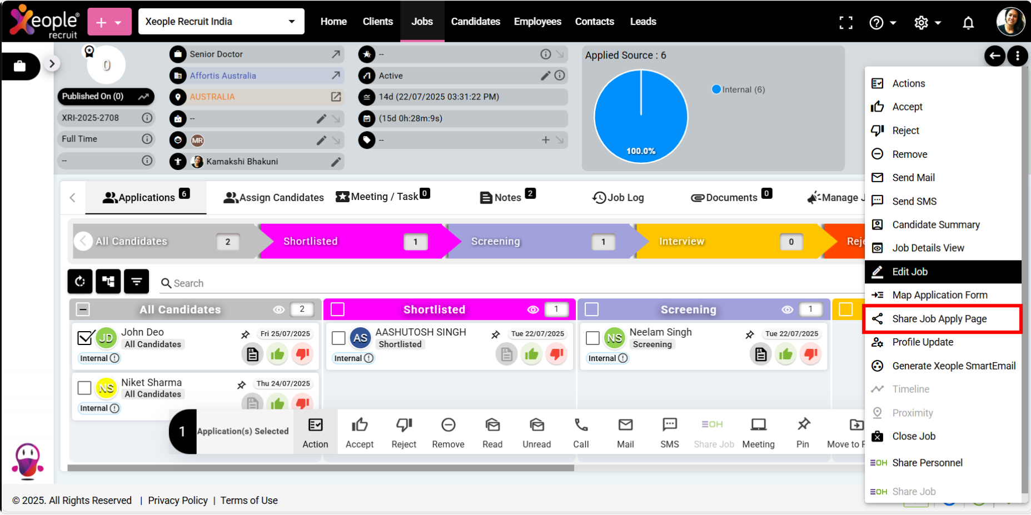
Task: Open Senior Doctor job link arrow
Action: pyautogui.click(x=336, y=54)
